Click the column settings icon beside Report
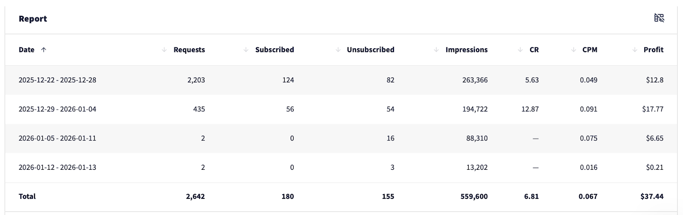Viewport: 683px width, 215px height. click(659, 18)
